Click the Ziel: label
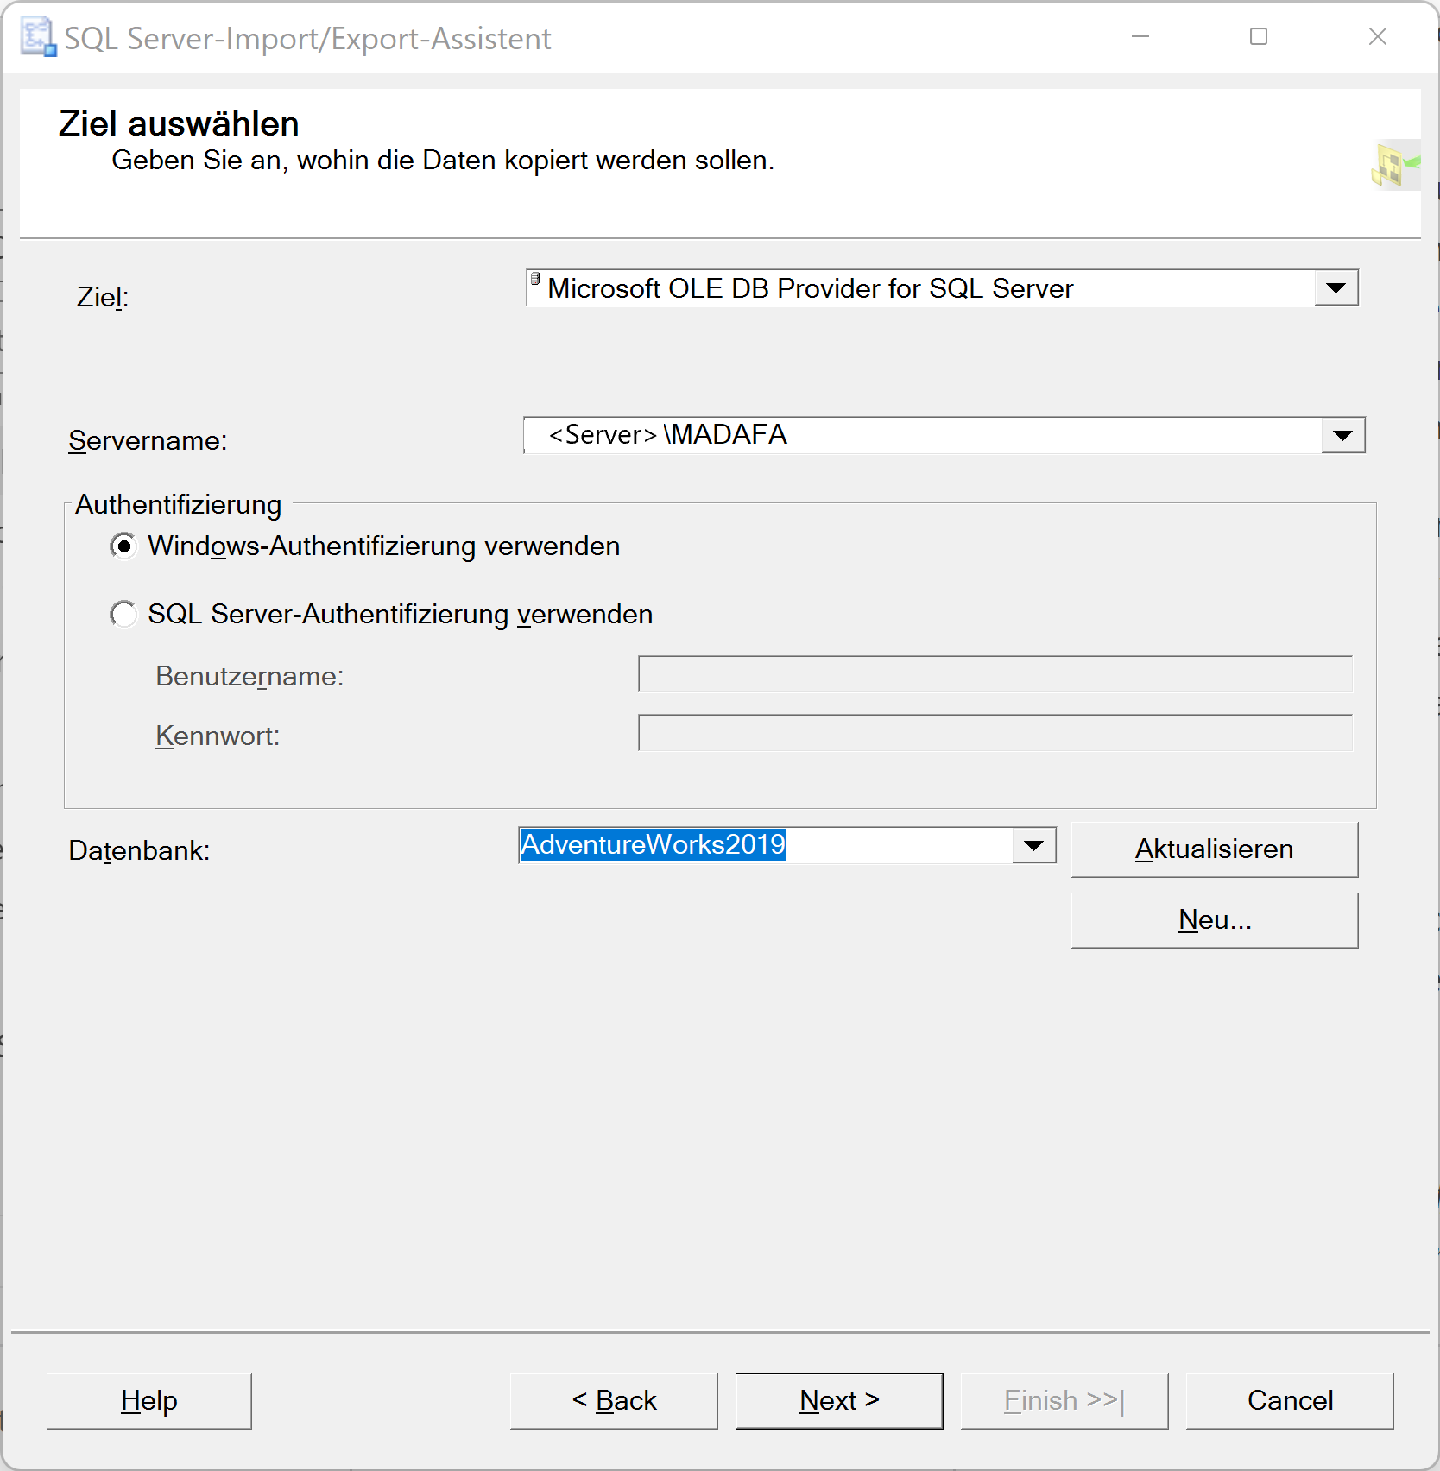Image resolution: width=1440 pixels, height=1471 pixels. tap(103, 297)
